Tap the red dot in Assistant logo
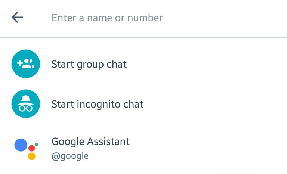Viewport: 287px width, 174px height. [32, 148]
